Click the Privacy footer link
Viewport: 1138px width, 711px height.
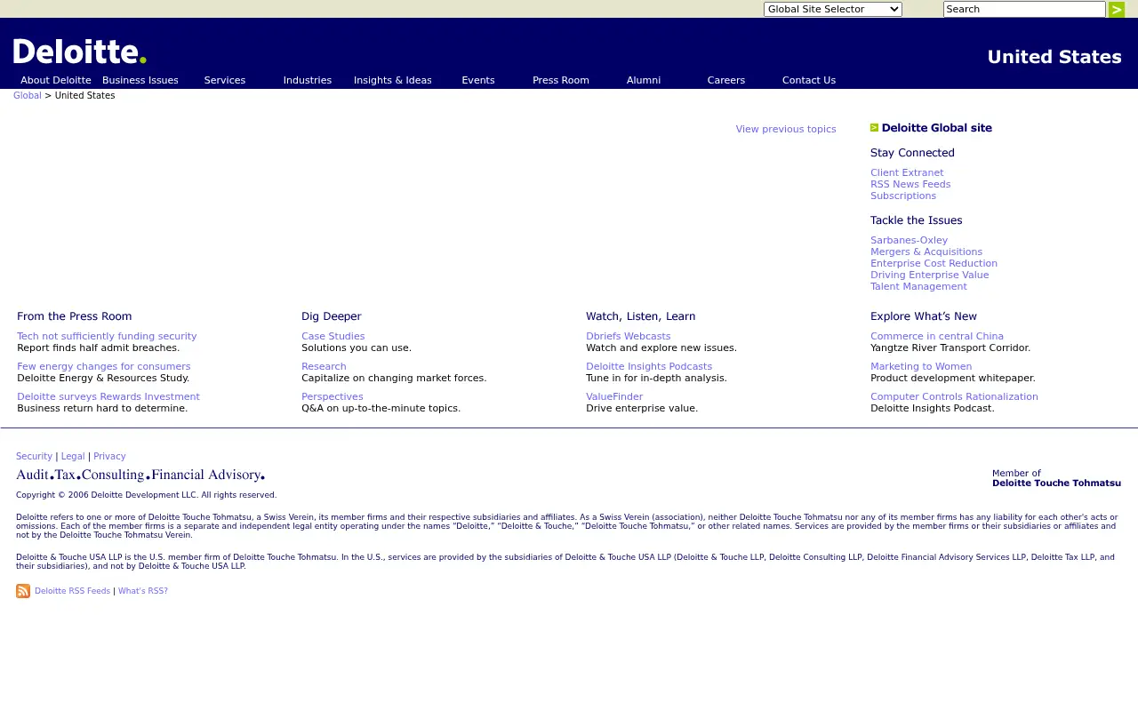coord(109,457)
